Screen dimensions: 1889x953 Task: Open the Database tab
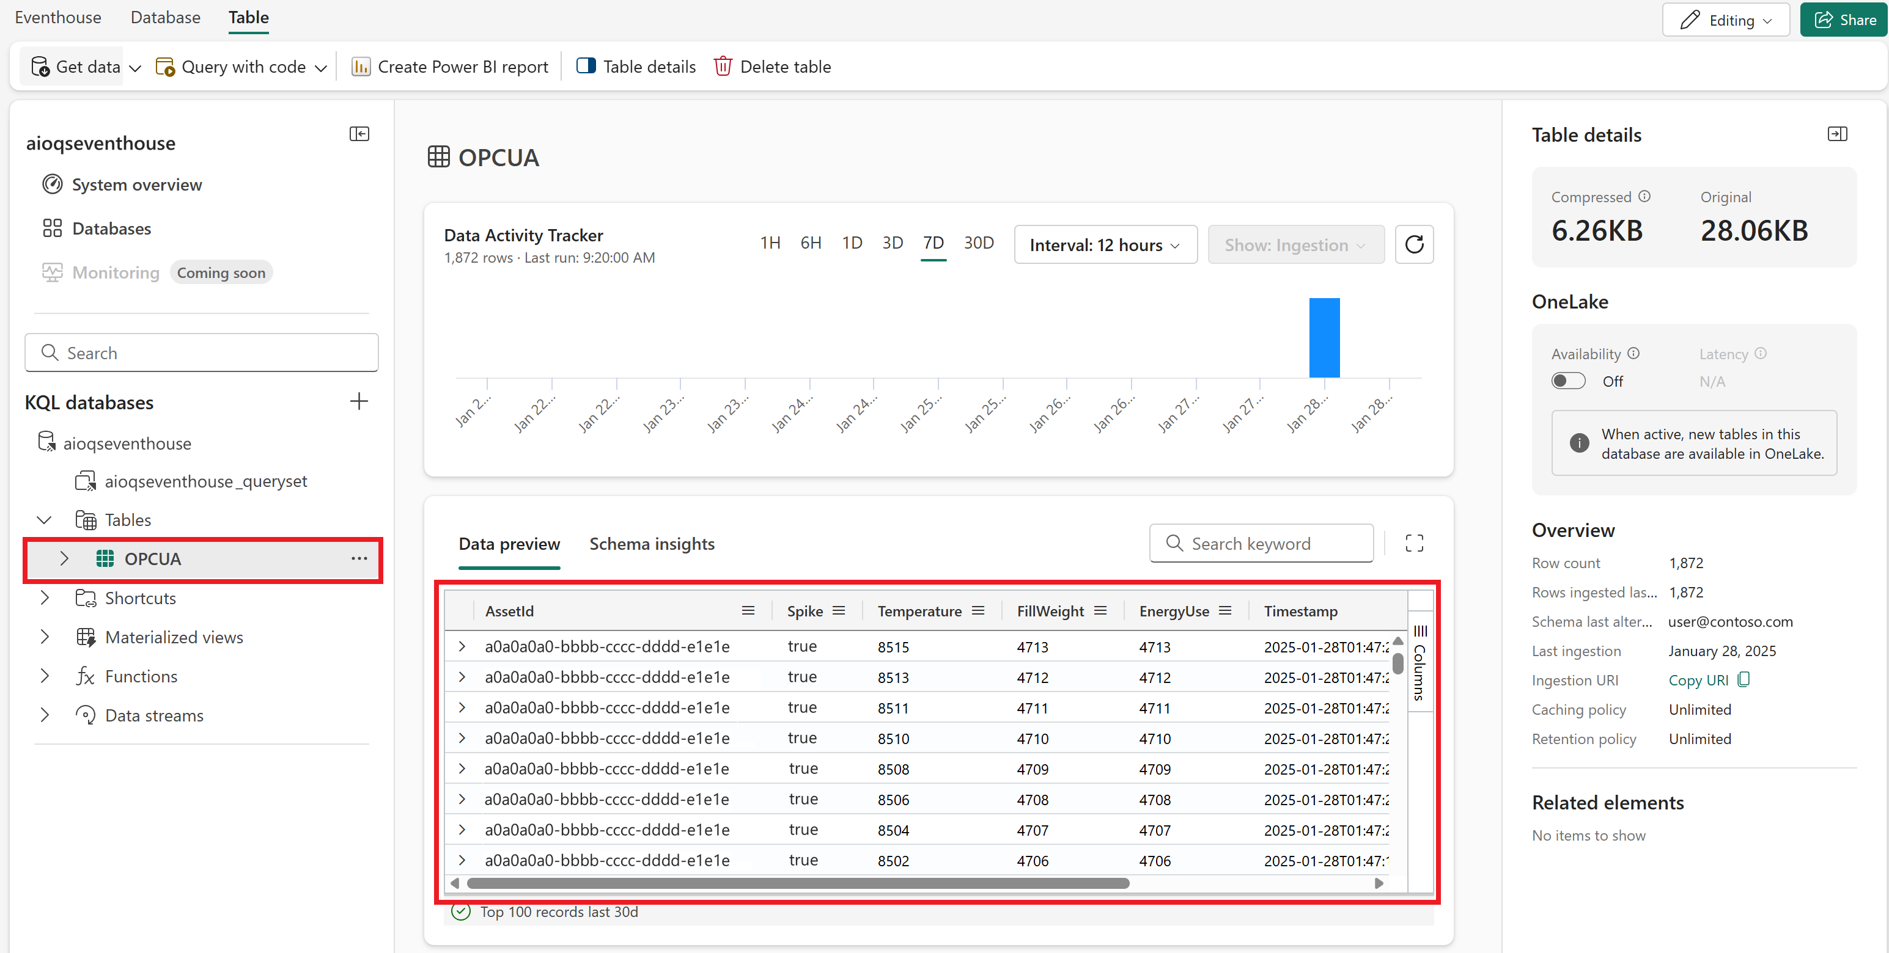click(165, 17)
